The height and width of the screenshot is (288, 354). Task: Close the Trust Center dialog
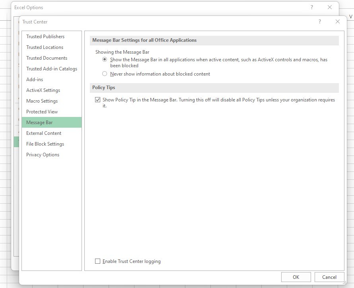pyautogui.click(x=338, y=21)
